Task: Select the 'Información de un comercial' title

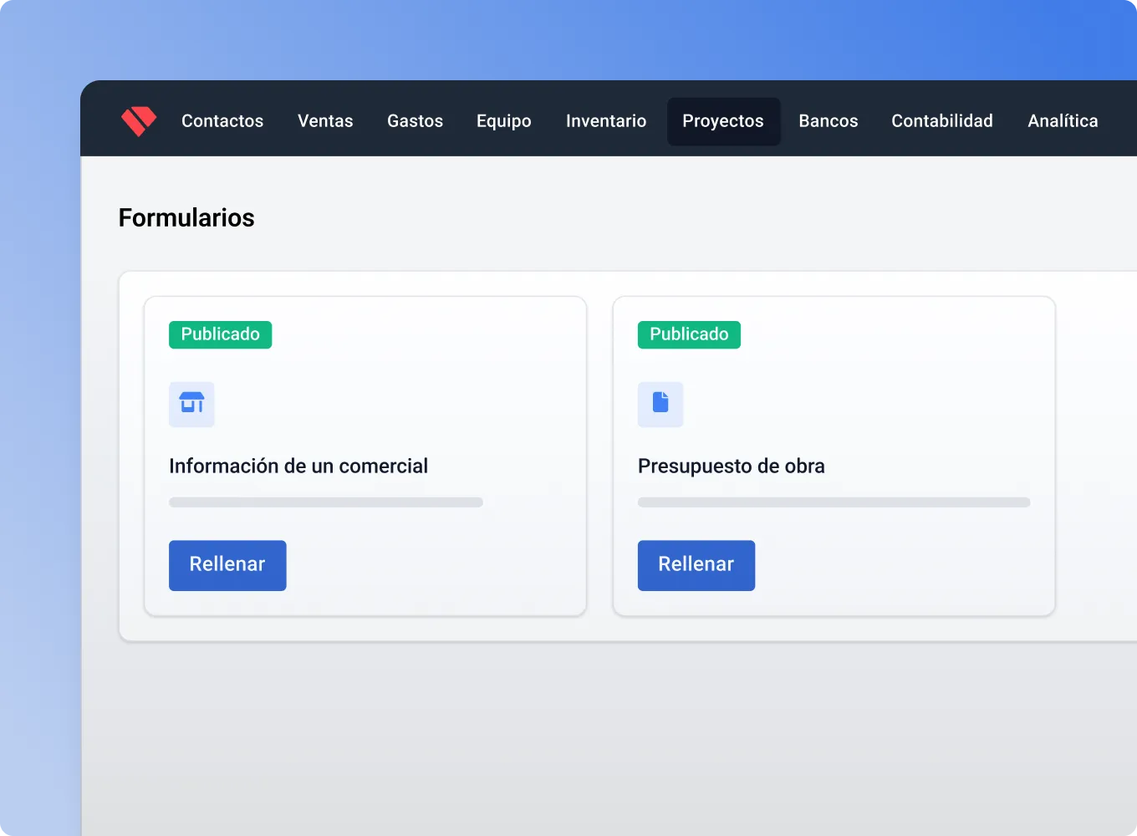Action: click(298, 466)
